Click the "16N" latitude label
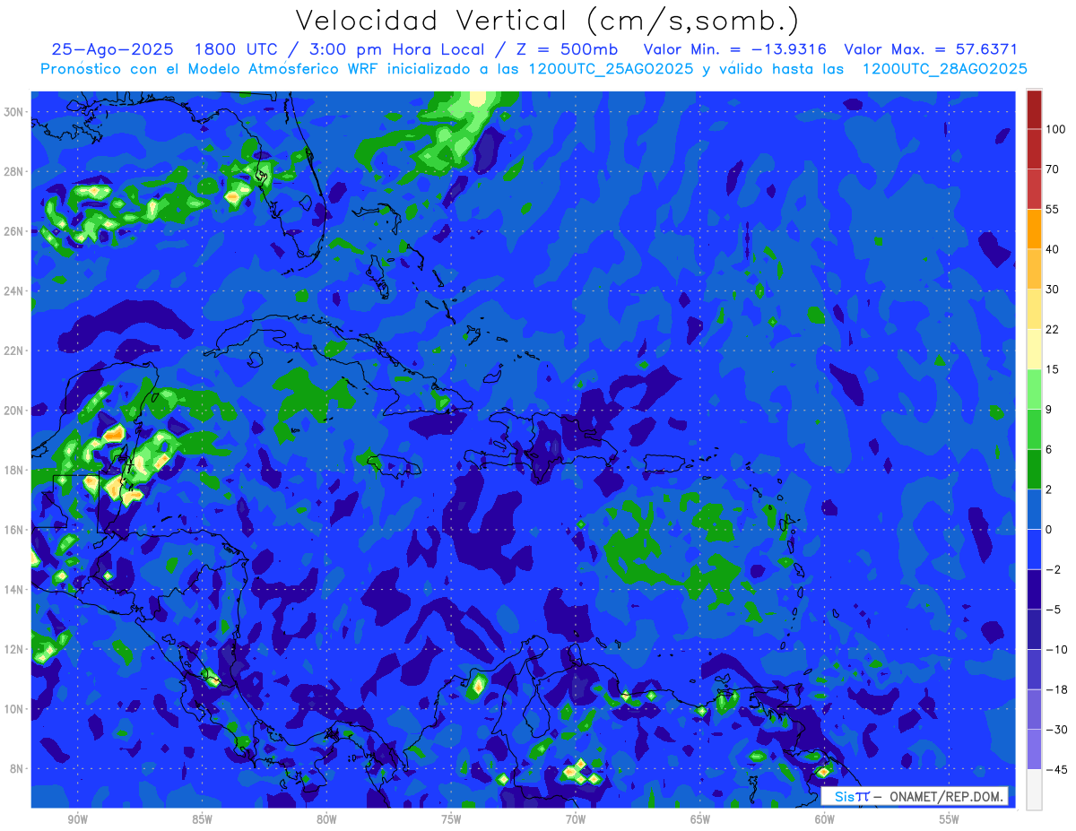The width and height of the screenshot is (1076, 831). click(15, 530)
